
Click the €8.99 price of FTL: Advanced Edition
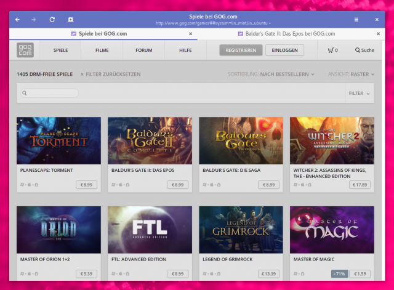click(178, 273)
